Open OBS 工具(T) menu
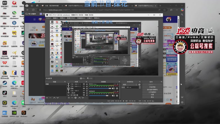This screenshot has height=124, width=220. tap(90, 18)
